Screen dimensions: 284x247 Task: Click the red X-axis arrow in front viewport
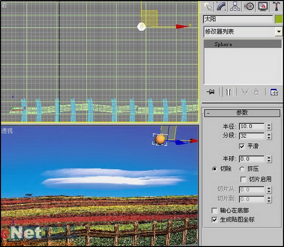coord(182,27)
